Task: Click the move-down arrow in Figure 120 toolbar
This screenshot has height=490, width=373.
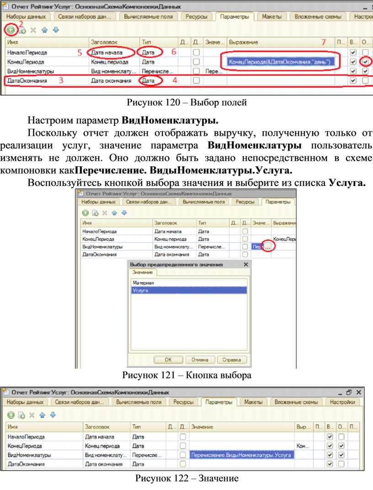Action: point(56,30)
